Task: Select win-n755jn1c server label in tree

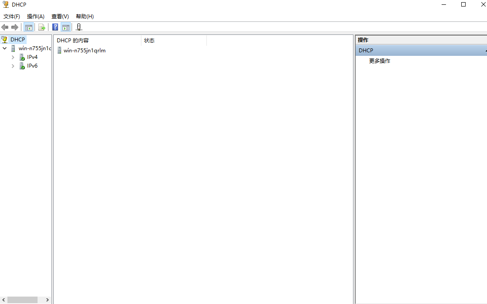Action: tap(34, 48)
